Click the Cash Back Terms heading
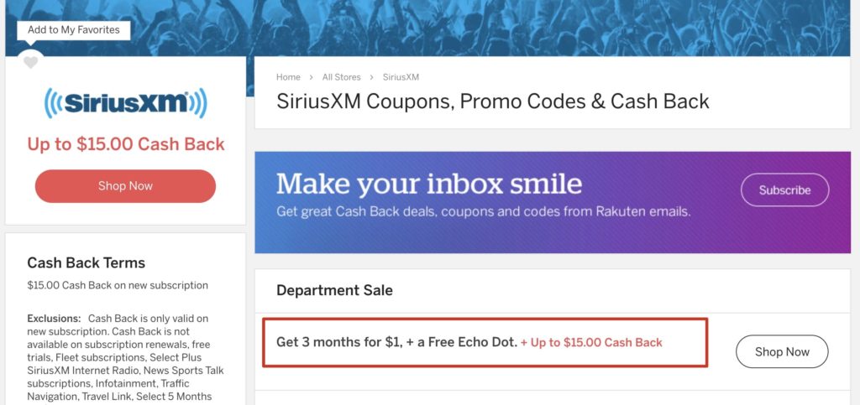 tap(86, 262)
